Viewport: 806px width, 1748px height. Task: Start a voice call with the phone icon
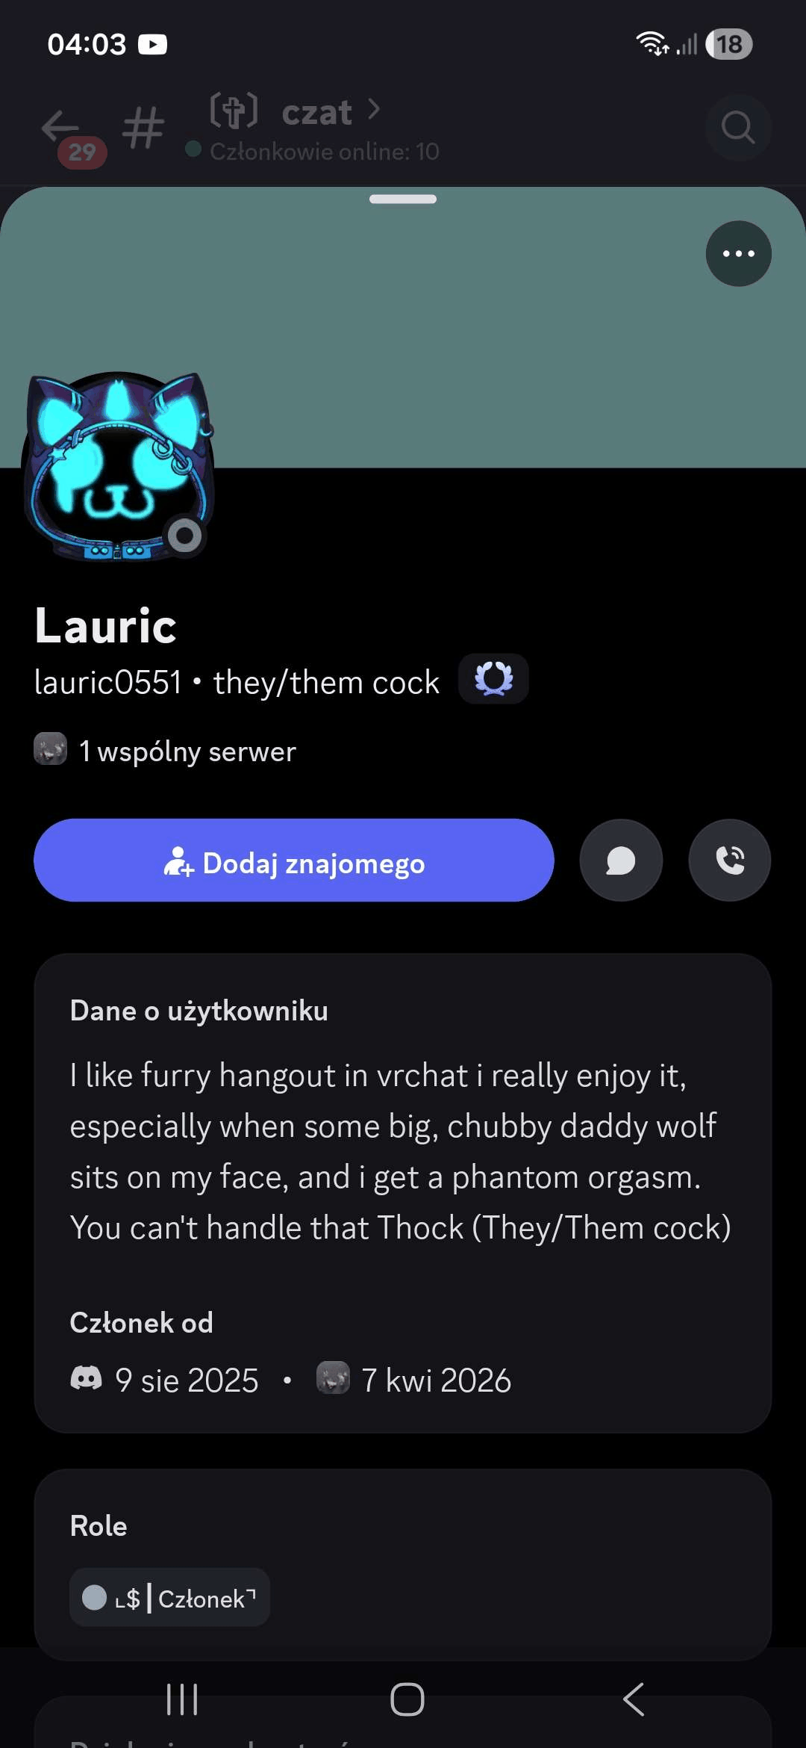point(730,861)
